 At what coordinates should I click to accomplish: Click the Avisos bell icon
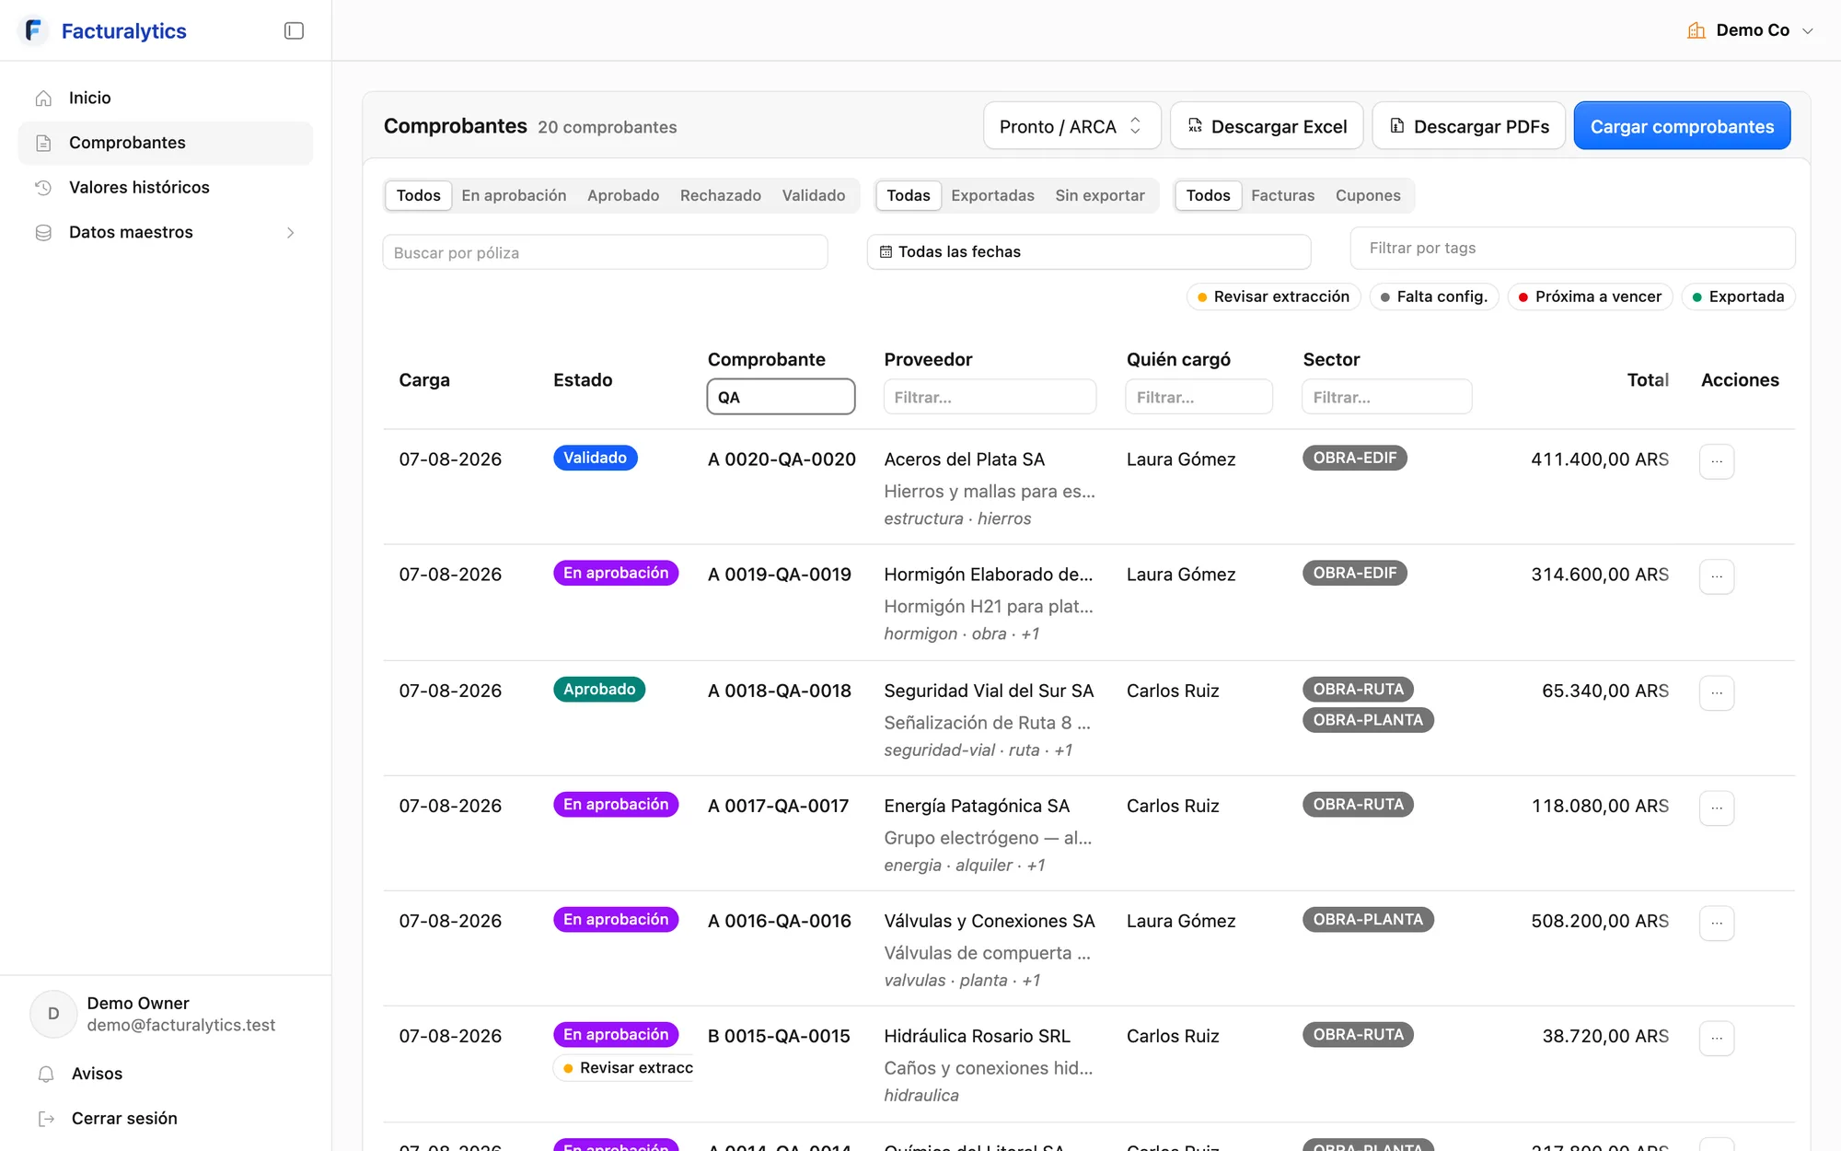pos(46,1074)
